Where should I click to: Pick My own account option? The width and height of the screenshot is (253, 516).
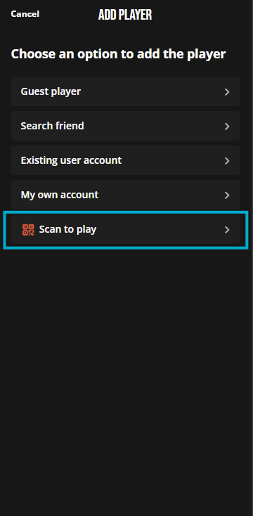125,195
